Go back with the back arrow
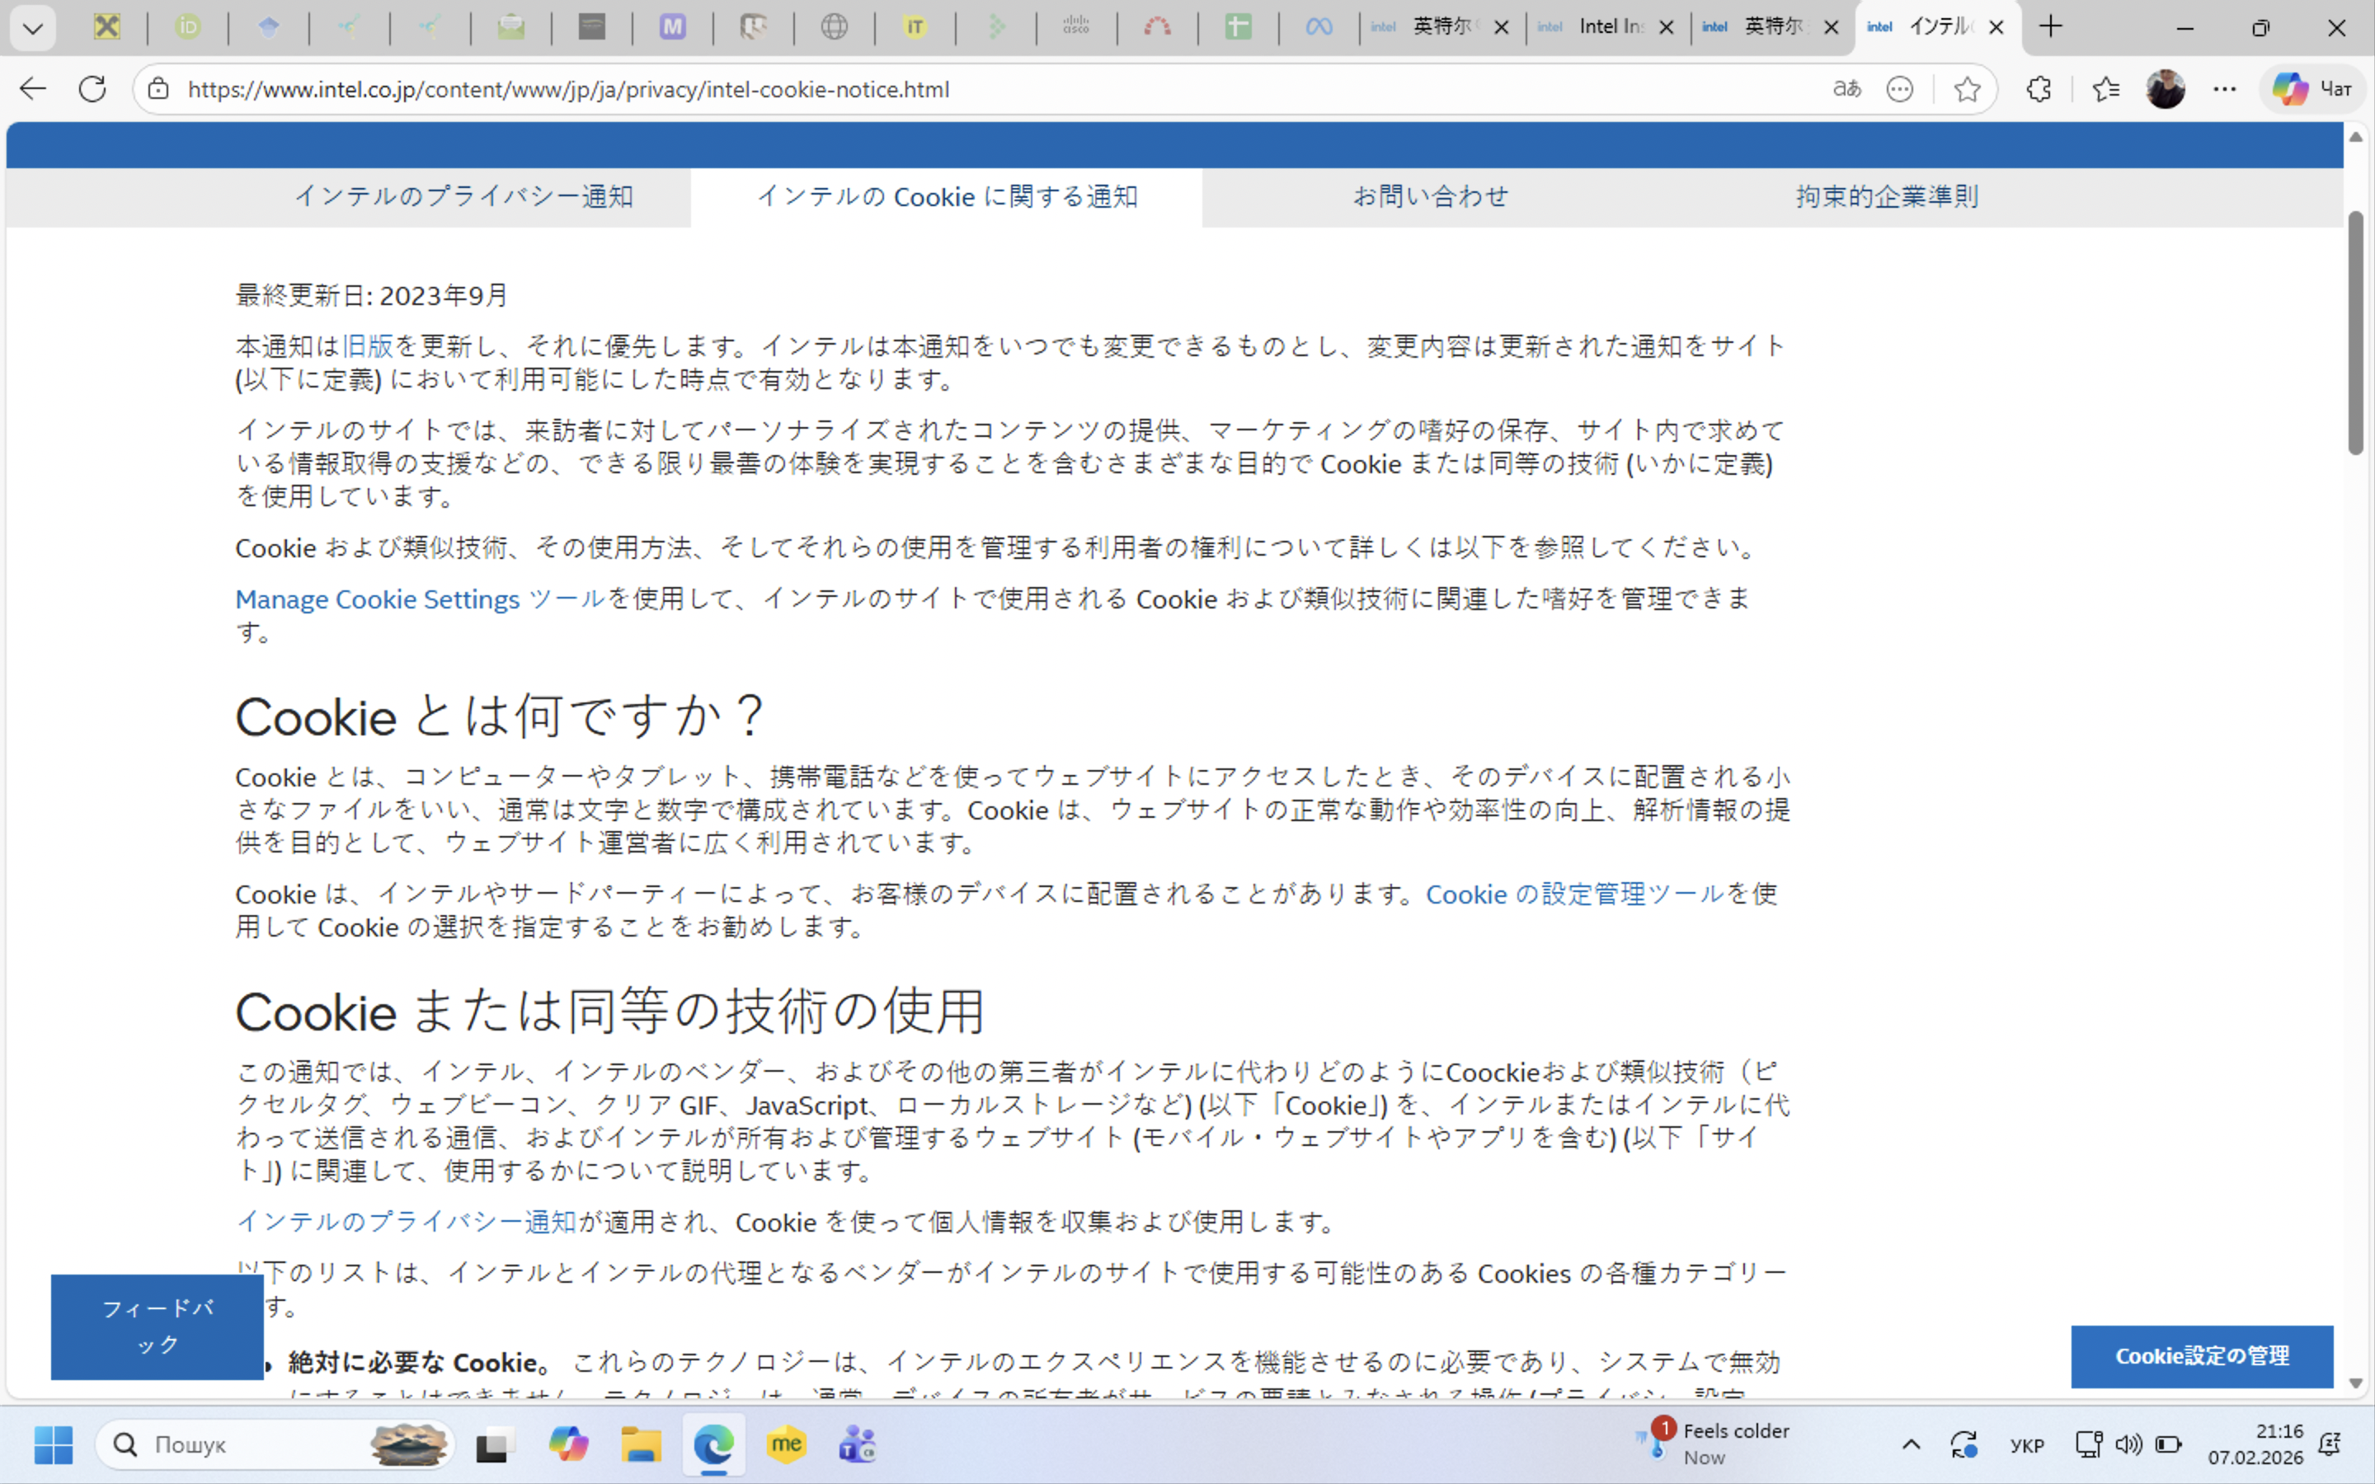This screenshot has width=2375, height=1484. click(x=32, y=89)
